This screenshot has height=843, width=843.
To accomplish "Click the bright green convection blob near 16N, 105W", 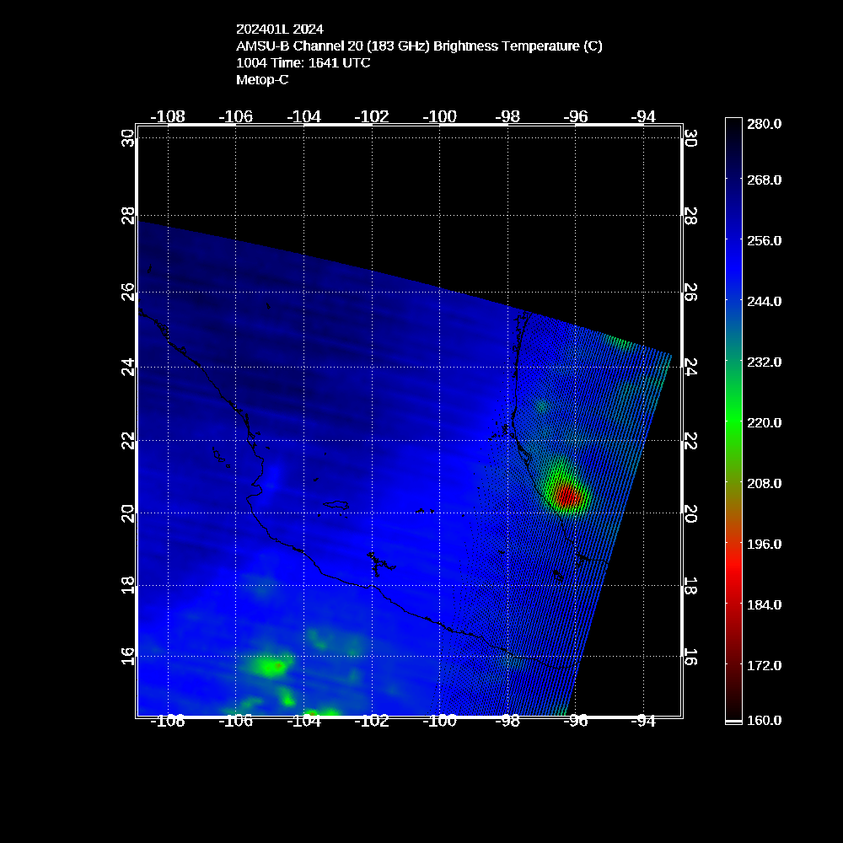I will (x=271, y=667).
